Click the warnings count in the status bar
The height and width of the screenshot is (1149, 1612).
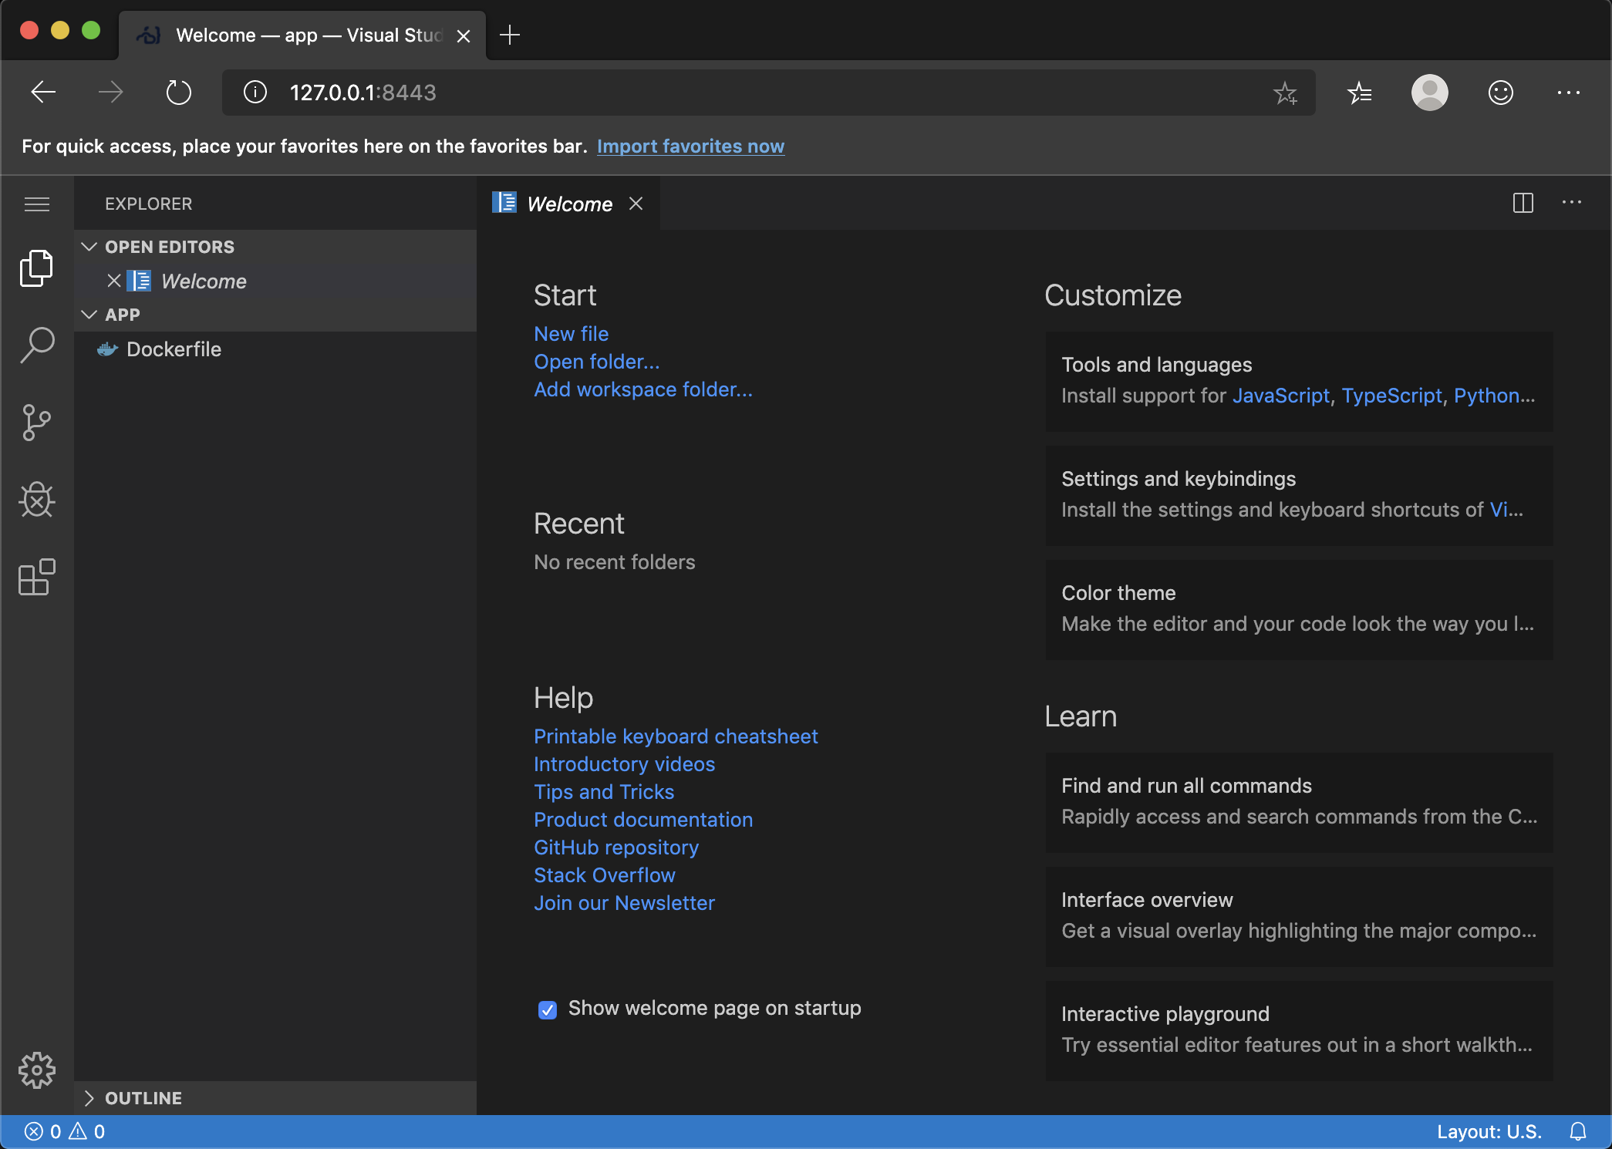coord(87,1131)
